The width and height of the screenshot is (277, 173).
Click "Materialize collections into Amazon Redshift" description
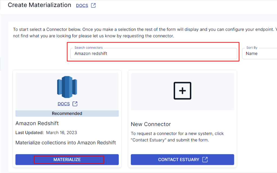point(66,142)
